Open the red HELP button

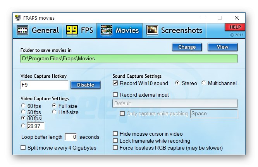[x=235, y=27]
